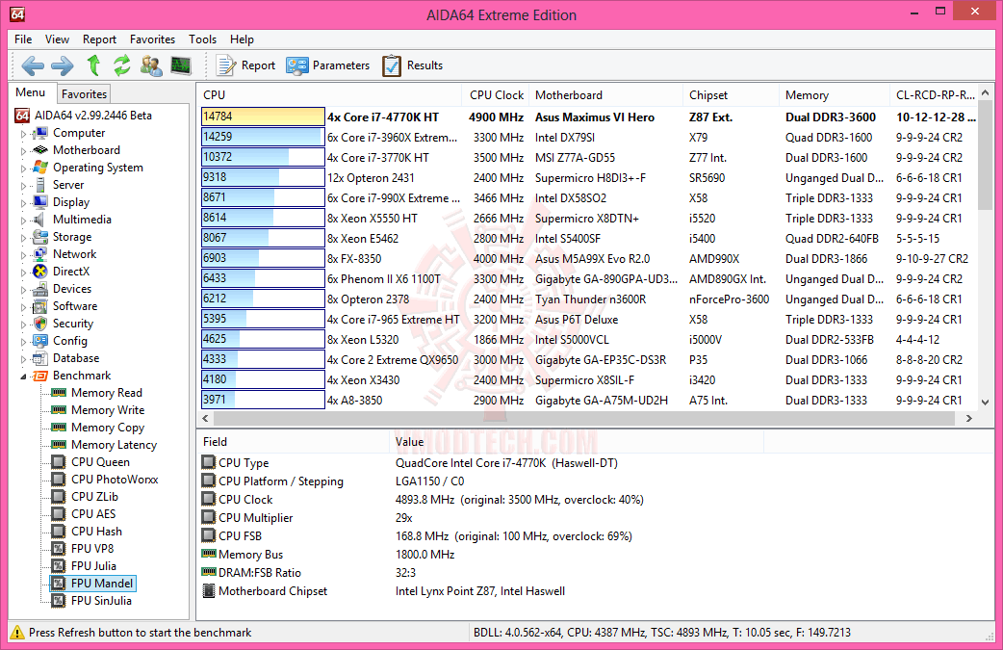Viewport: 1003px width, 650px height.
Task: Open the File menu
Action: pos(23,39)
